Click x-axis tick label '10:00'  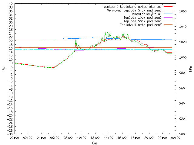(x=82, y=138)
